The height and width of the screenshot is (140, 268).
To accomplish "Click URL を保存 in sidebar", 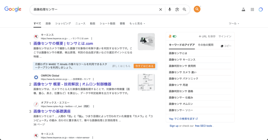I will (207, 36).
